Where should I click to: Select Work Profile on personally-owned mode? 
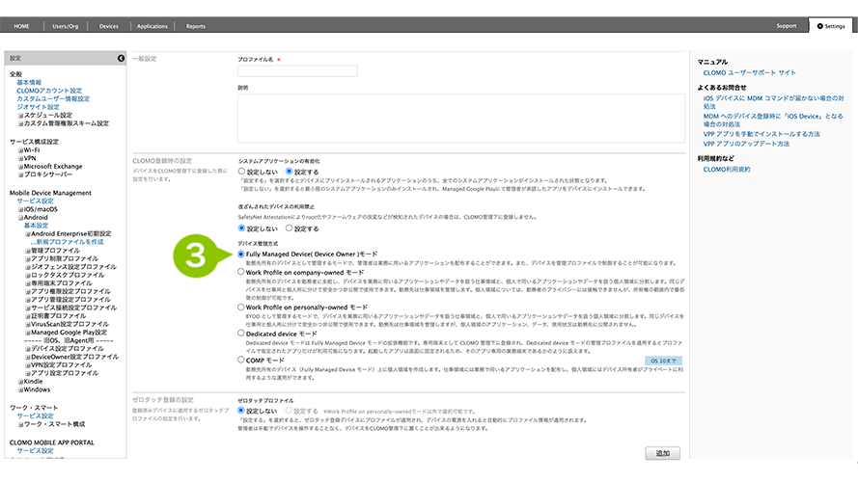click(240, 308)
